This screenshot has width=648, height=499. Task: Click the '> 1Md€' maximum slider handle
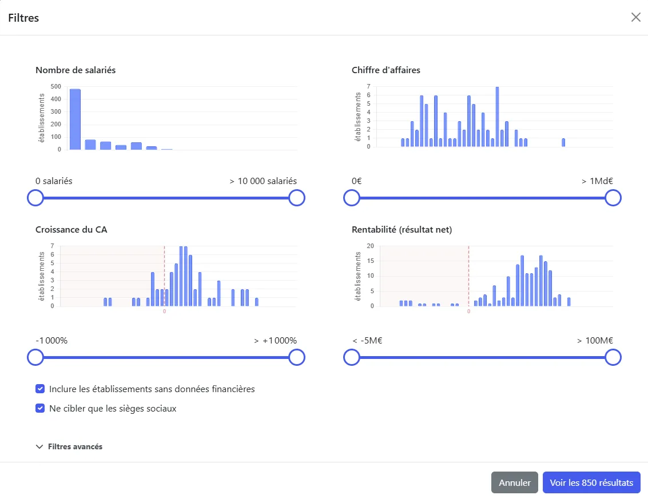pos(613,198)
